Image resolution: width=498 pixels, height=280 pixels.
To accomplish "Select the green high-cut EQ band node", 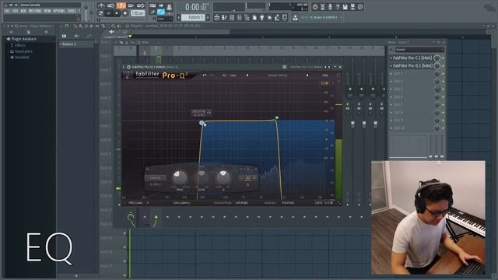I will point(277,117).
